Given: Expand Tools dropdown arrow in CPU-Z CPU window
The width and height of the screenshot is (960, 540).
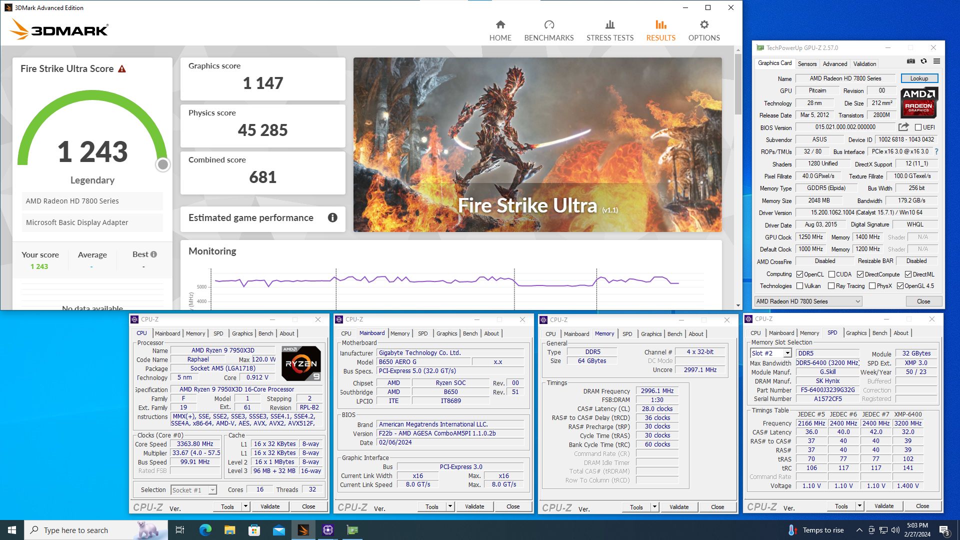Looking at the screenshot, I should 245,506.
